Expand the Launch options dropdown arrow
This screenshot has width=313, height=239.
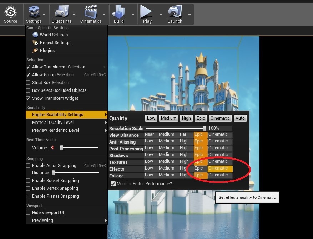pos(190,15)
